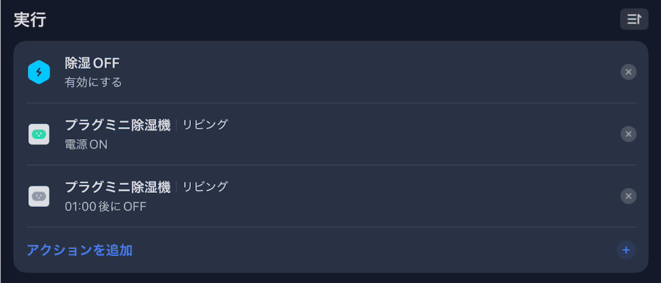Image resolution: width=661 pixels, height=283 pixels.
Task: Select プラグミニ除湿機 in the delayed OFF row
Action: tap(118, 187)
